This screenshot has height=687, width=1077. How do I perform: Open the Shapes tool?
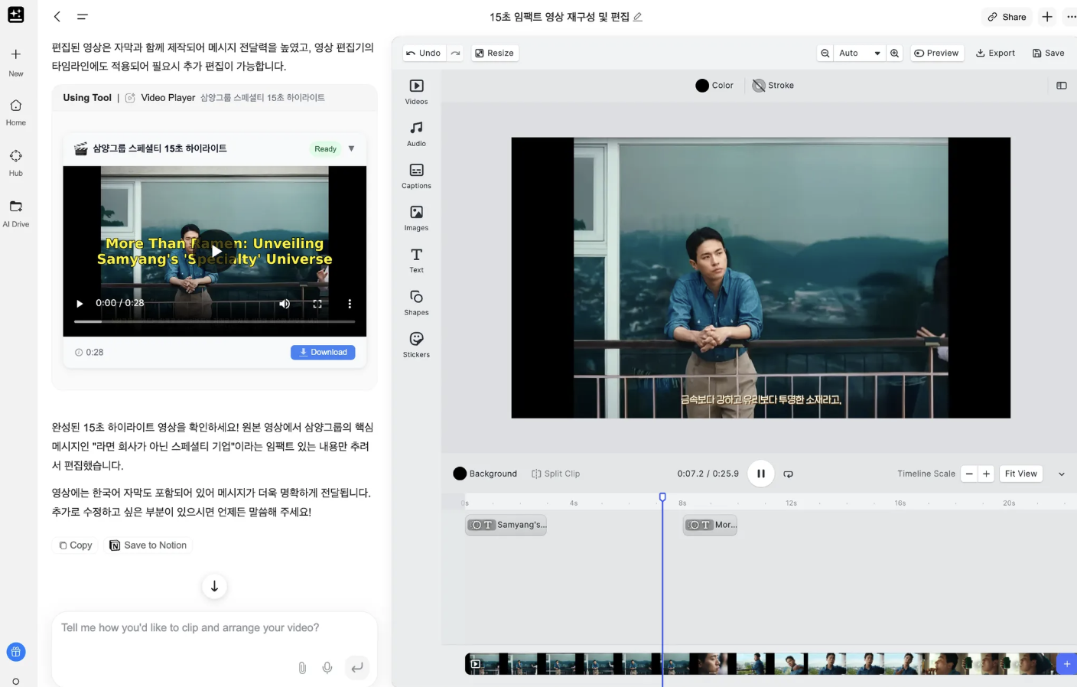416,302
